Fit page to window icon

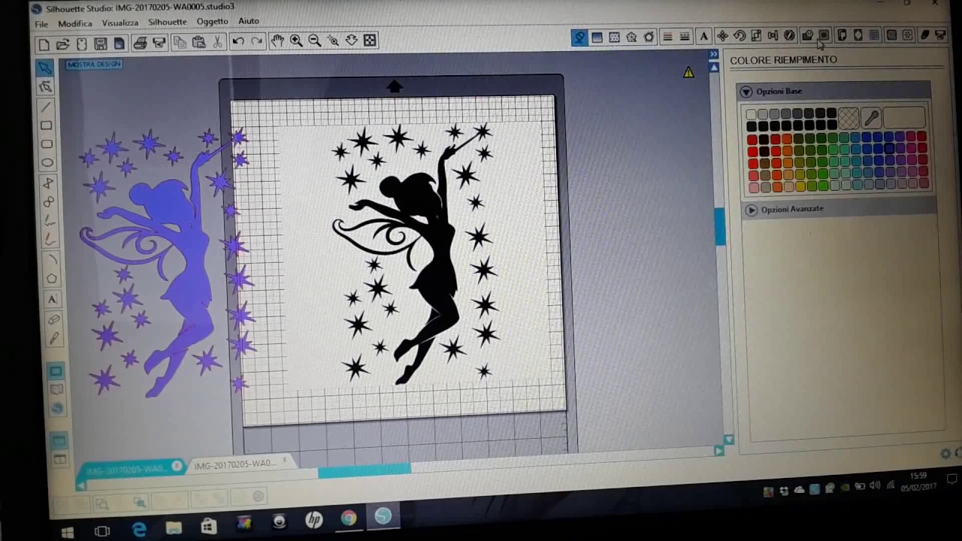370,41
